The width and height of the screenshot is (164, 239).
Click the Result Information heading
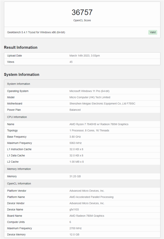[x=20, y=47]
